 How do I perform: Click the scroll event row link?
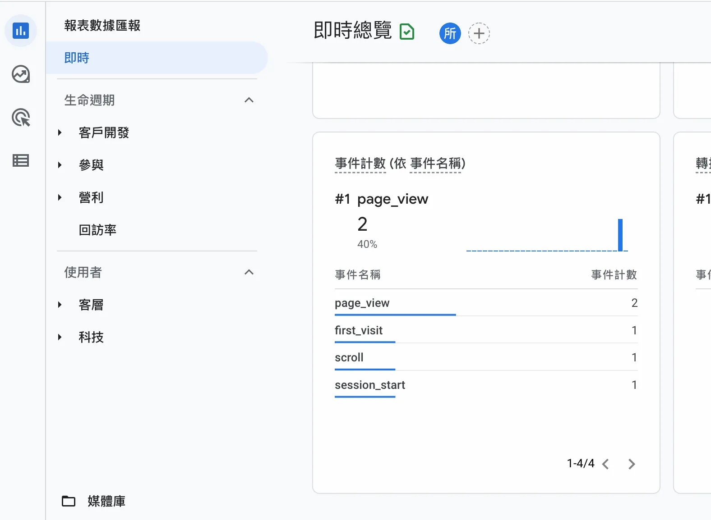(x=349, y=357)
